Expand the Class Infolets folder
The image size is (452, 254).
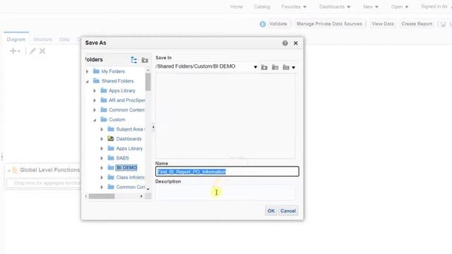click(x=102, y=177)
